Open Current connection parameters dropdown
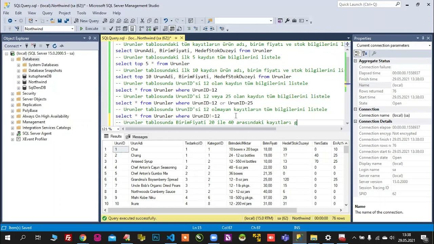The image size is (434, 244). [x=430, y=45]
